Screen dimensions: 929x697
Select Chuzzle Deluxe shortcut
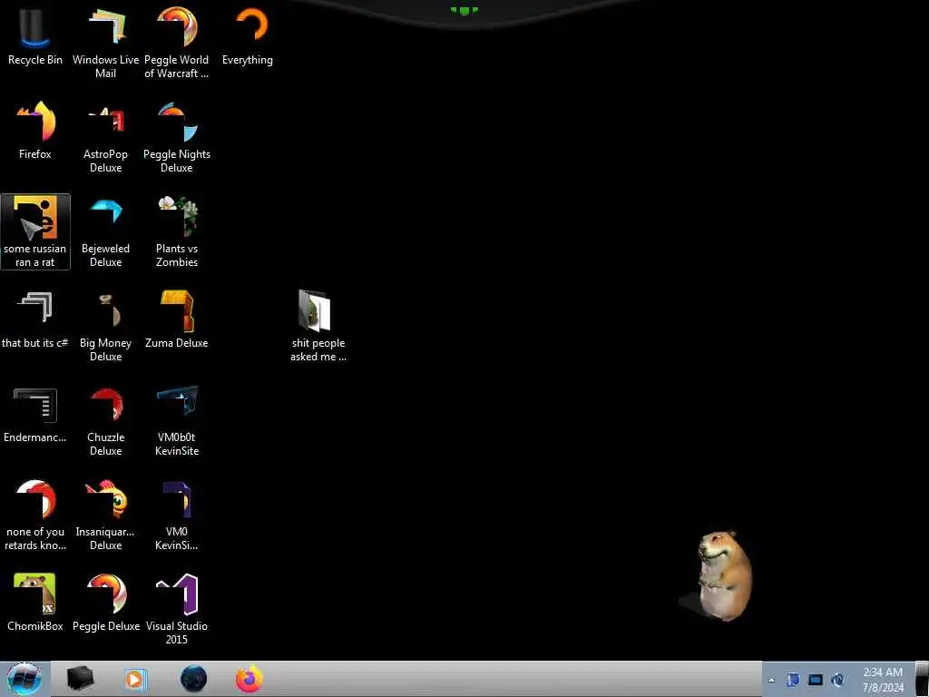click(x=105, y=421)
